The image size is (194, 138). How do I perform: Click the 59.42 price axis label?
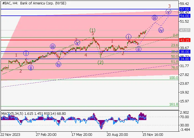(184, 4)
